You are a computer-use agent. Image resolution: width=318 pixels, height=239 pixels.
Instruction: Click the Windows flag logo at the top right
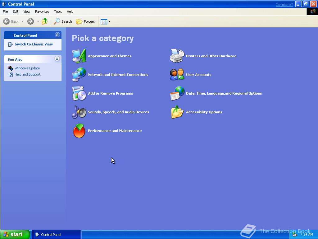(312, 12)
